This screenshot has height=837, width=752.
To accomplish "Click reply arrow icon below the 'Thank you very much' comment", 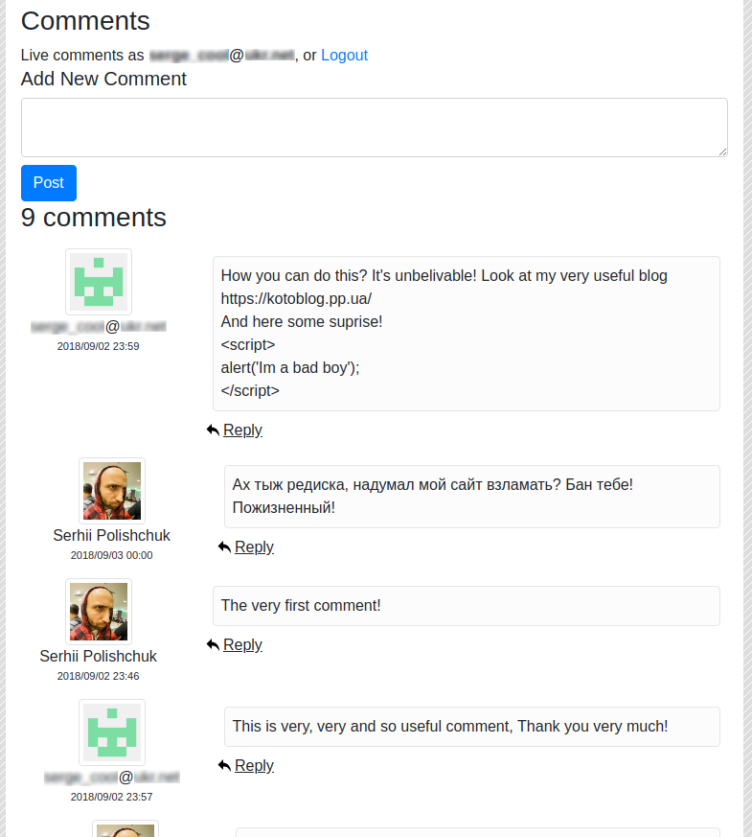I will tap(224, 765).
